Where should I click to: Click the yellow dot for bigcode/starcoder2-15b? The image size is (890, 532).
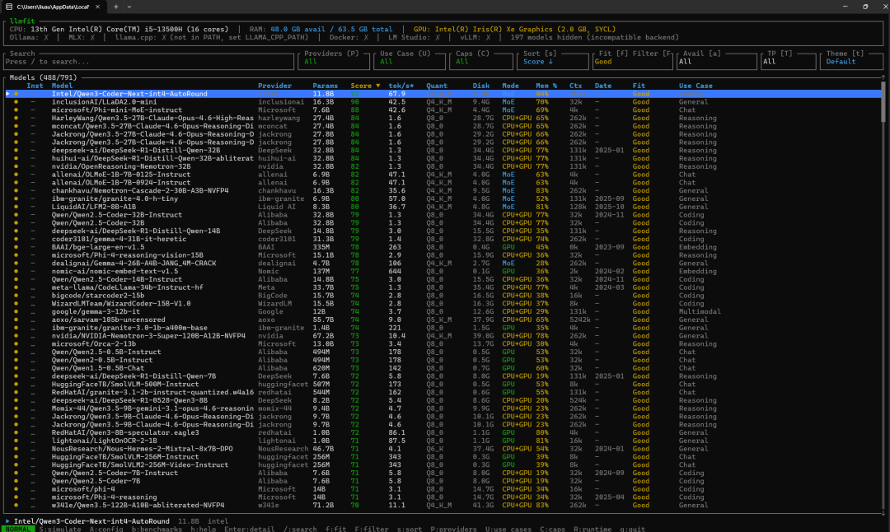(x=16, y=296)
